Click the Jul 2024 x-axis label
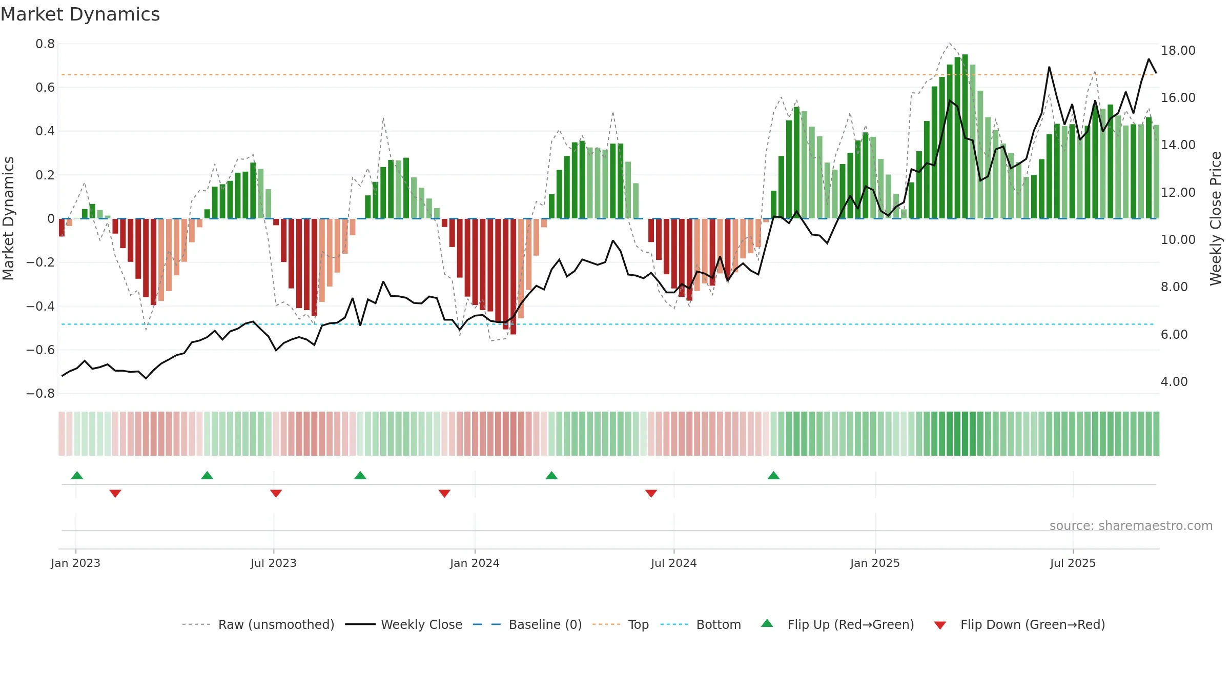 coord(674,563)
